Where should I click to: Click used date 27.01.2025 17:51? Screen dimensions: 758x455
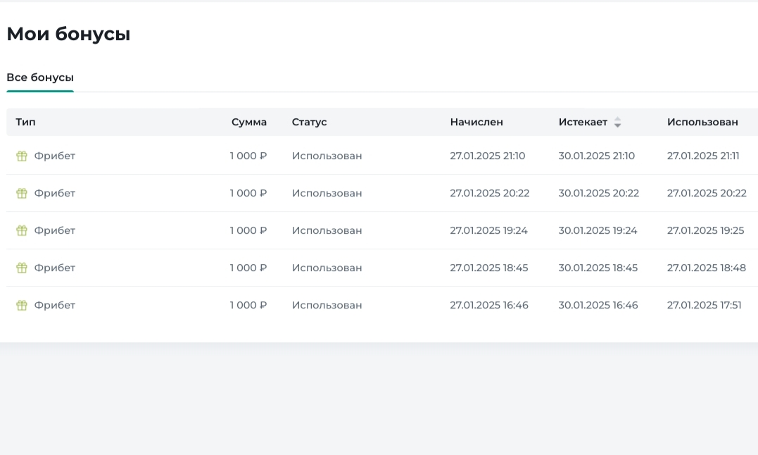tap(704, 305)
